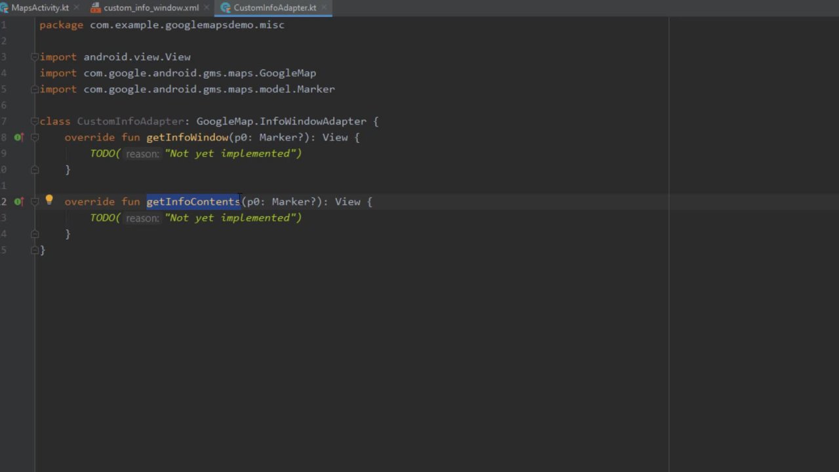Image resolution: width=839 pixels, height=472 pixels.
Task: Open the custom_info_window.xml tab
Action: pyautogui.click(x=151, y=8)
